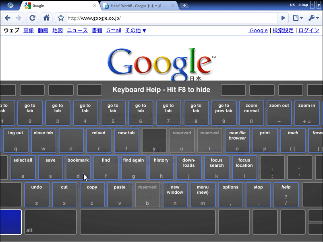
Task: Click the browser back arrow
Action: coord(8,18)
